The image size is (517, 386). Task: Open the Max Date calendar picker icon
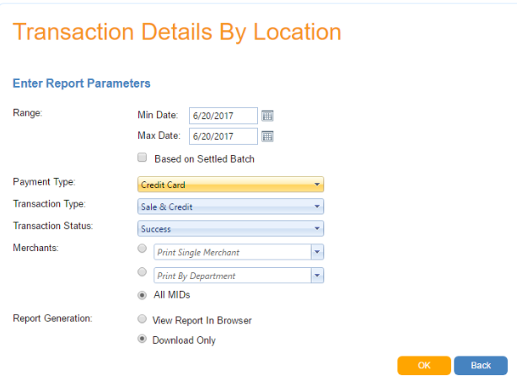pos(268,136)
